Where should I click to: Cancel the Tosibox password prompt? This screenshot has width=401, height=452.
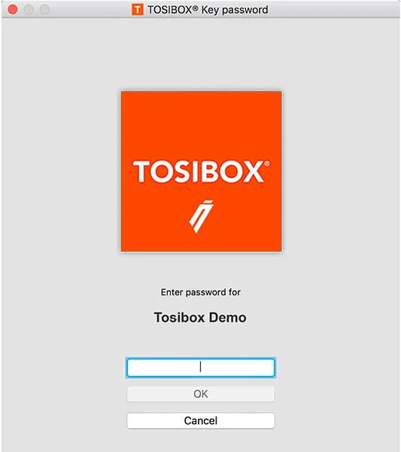click(201, 420)
